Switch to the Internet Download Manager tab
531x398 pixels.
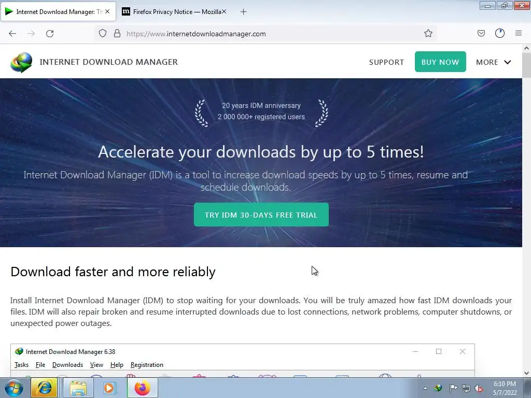pyautogui.click(x=58, y=12)
